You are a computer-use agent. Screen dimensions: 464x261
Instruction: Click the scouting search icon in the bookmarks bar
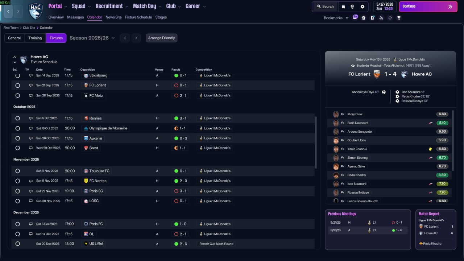381,18
